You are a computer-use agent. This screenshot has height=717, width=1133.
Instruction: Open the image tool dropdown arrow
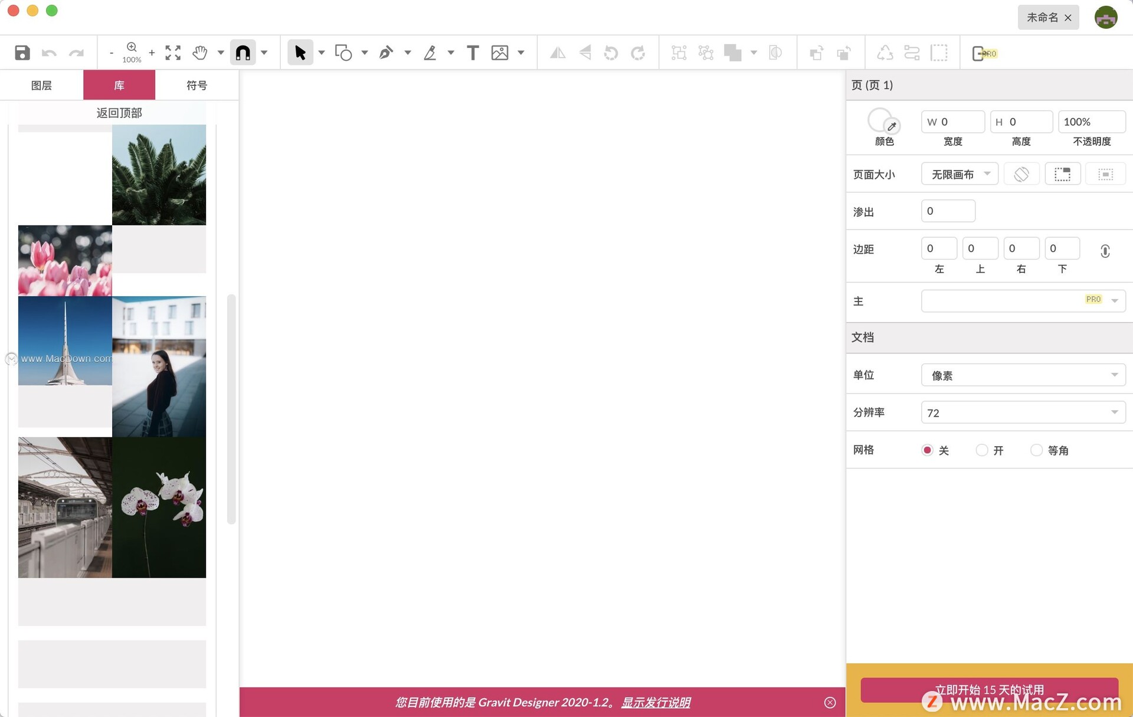(x=521, y=53)
